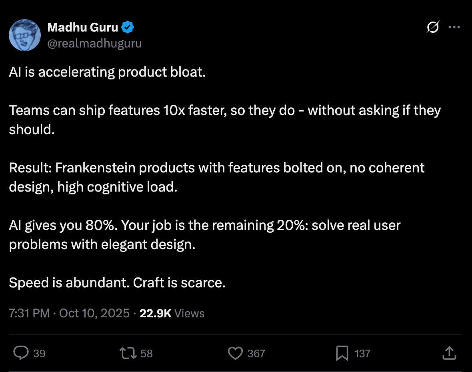Click the reply count of 39
The height and width of the screenshot is (372, 472).
39,354
